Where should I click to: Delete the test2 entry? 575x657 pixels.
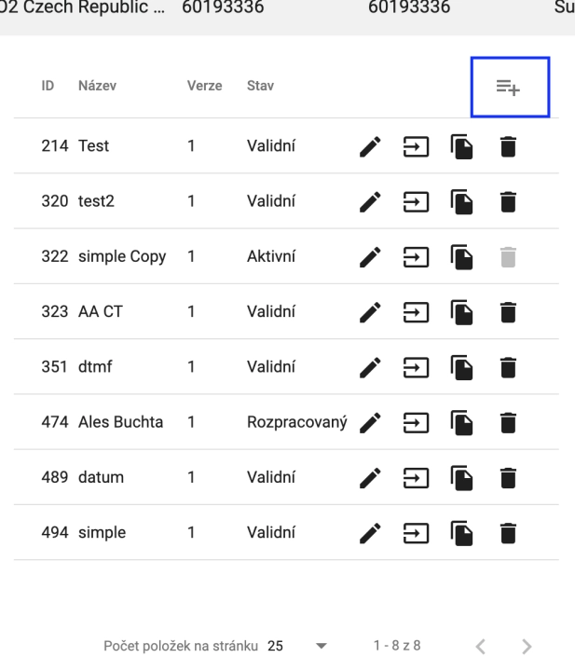[x=508, y=201]
